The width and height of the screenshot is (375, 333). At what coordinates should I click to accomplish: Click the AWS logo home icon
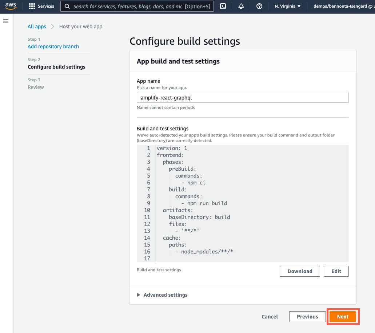[11, 6]
